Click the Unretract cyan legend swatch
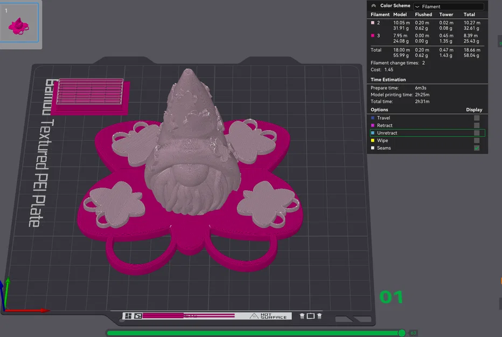Screen dimensions: 502x337 372,133
